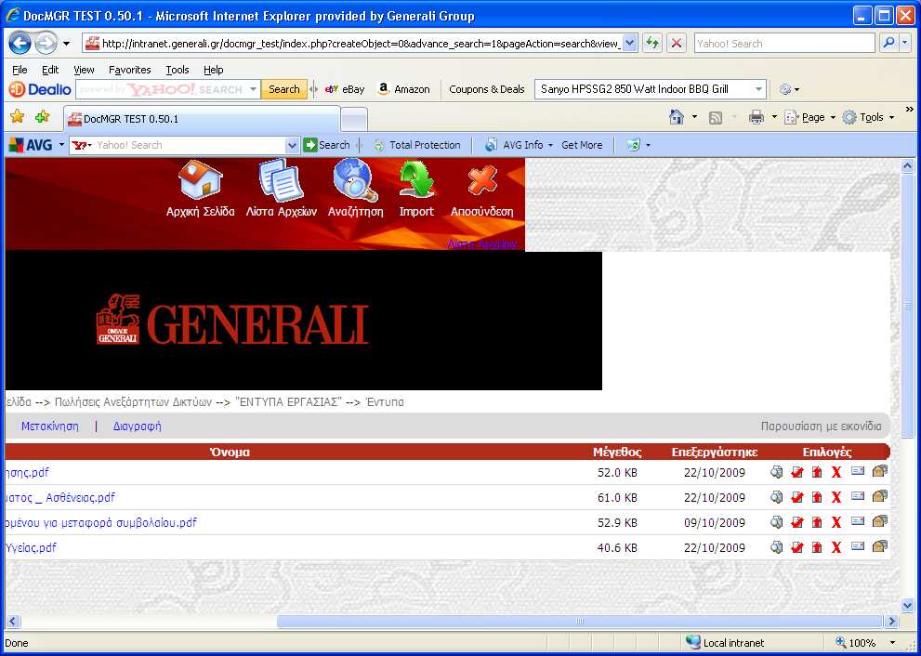Click into the address bar URL field

(361, 43)
